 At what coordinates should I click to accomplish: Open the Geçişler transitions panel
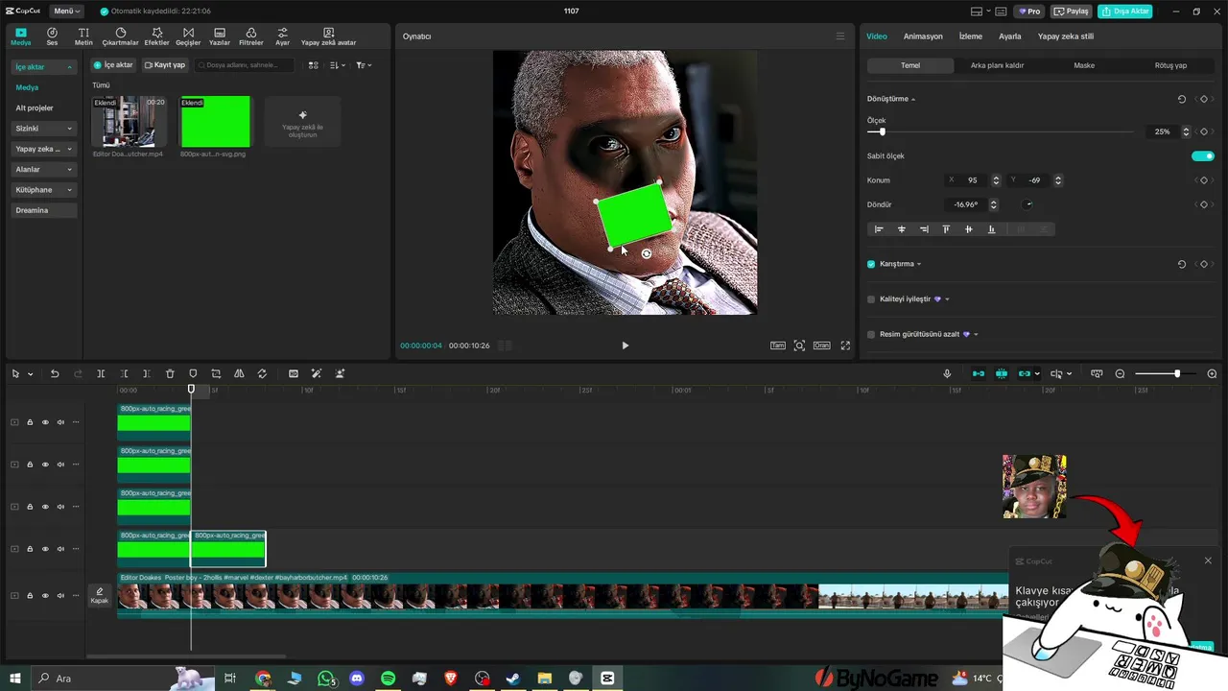coord(188,36)
